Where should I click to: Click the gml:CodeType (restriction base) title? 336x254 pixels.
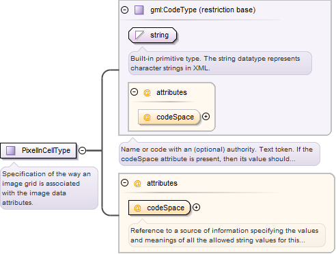click(x=203, y=10)
